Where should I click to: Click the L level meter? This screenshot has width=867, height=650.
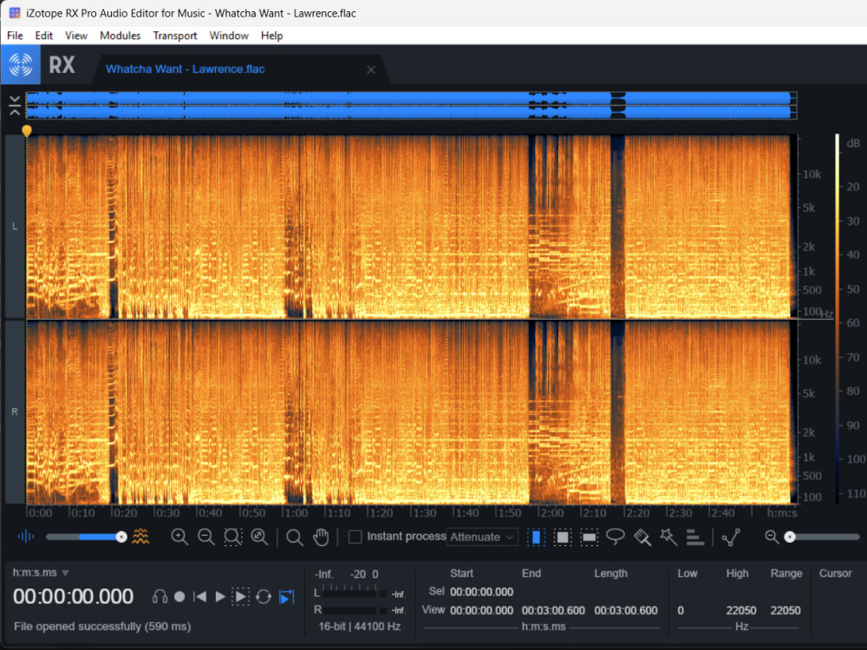click(x=355, y=594)
